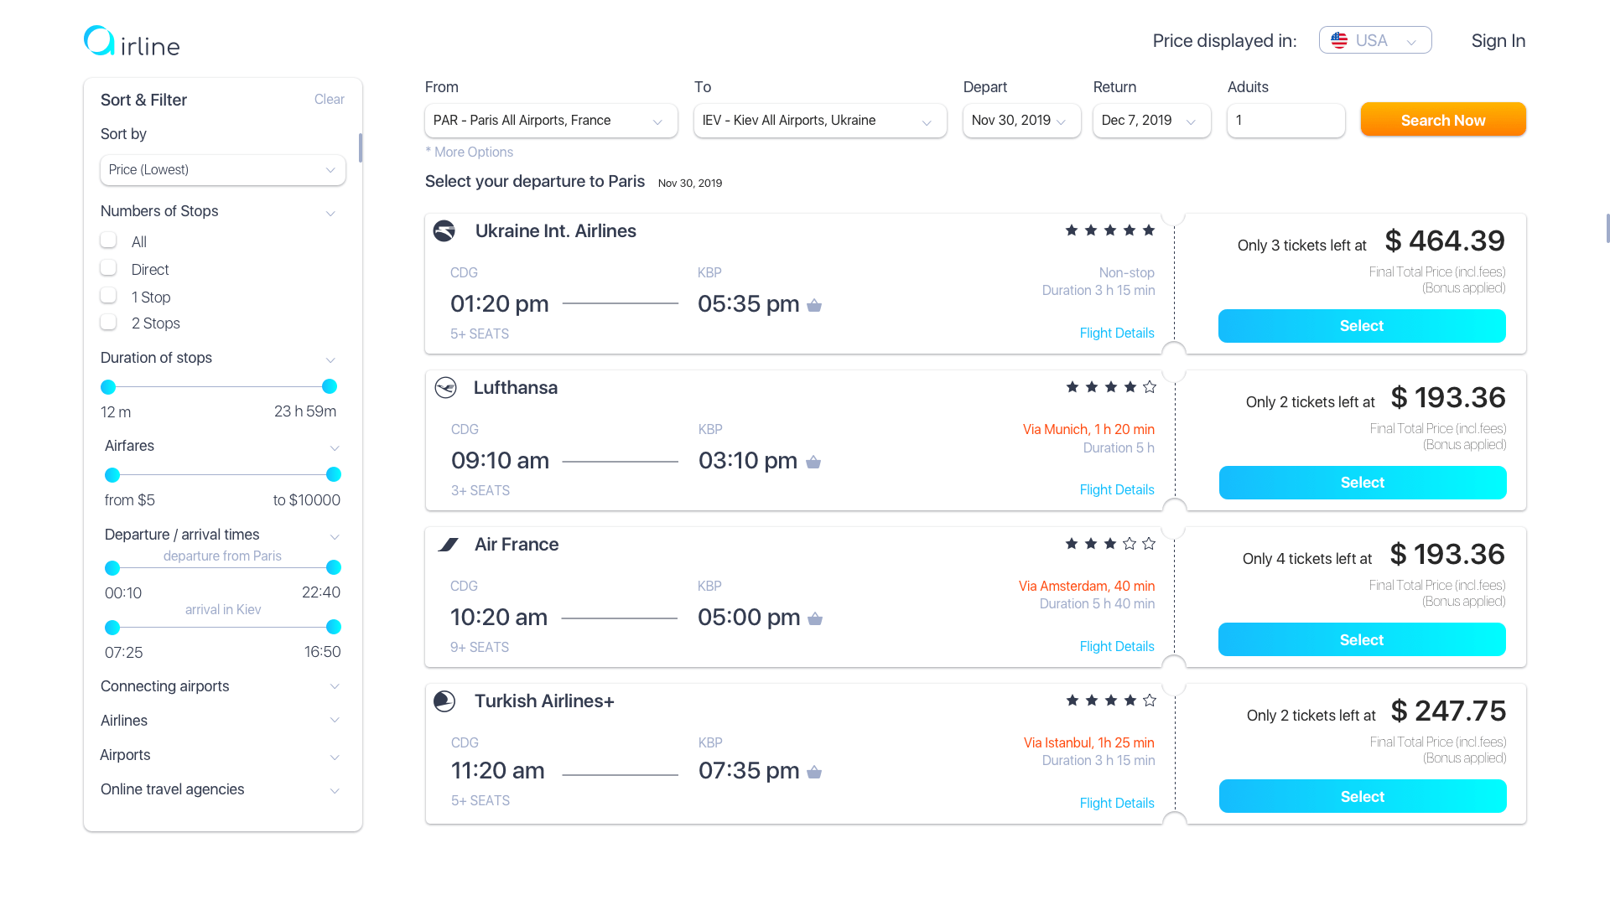The height and width of the screenshot is (905, 1610).
Task: Collapse the Numbers of Stops section
Action: click(330, 214)
